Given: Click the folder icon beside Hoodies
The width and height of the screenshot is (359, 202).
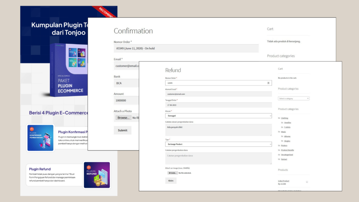Looking at the screenshot, I should [x=282, y=123].
